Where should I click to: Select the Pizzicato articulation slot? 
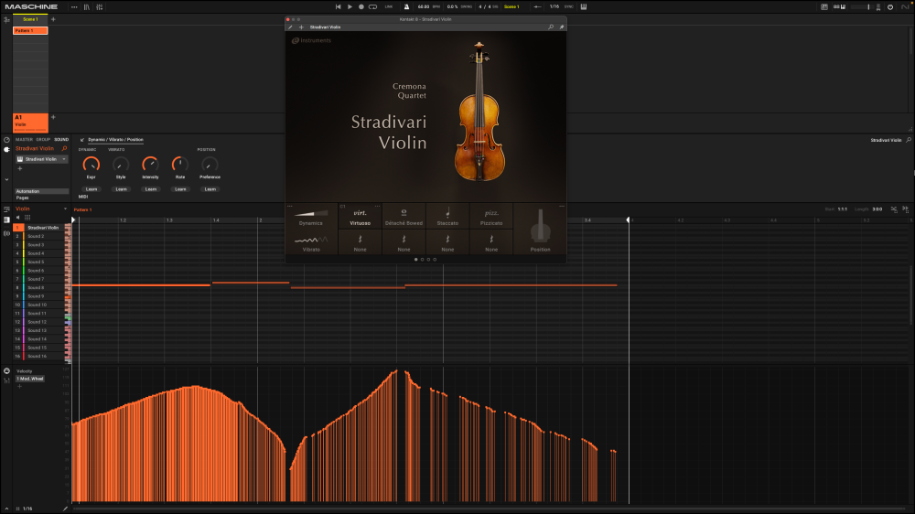pyautogui.click(x=491, y=216)
